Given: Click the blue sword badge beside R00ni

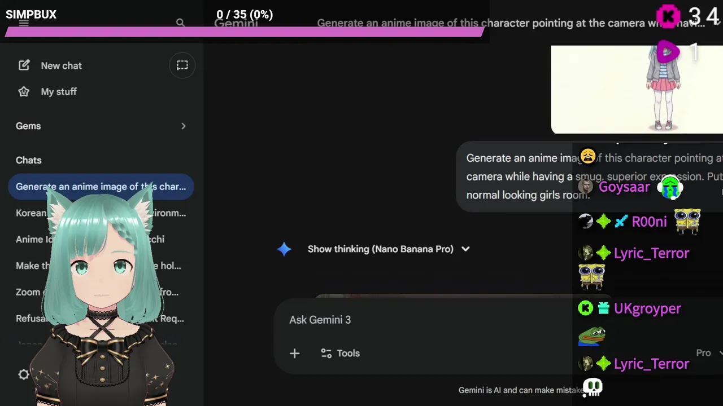Looking at the screenshot, I should click(x=621, y=222).
